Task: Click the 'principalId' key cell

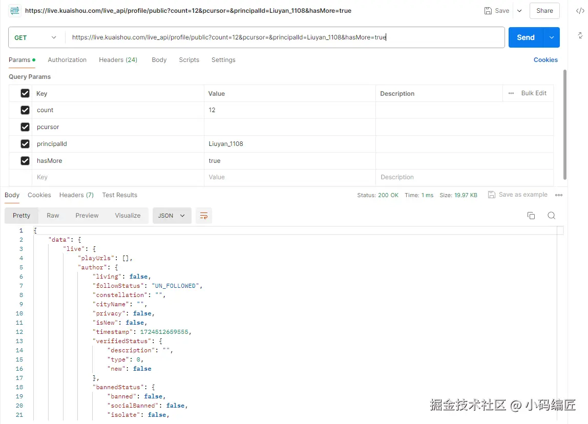Action: 118,143
